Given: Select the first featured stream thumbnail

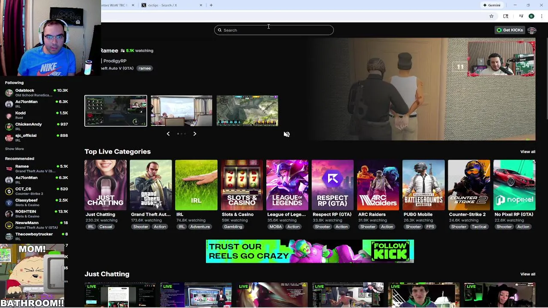Looking at the screenshot, I should 116,111.
